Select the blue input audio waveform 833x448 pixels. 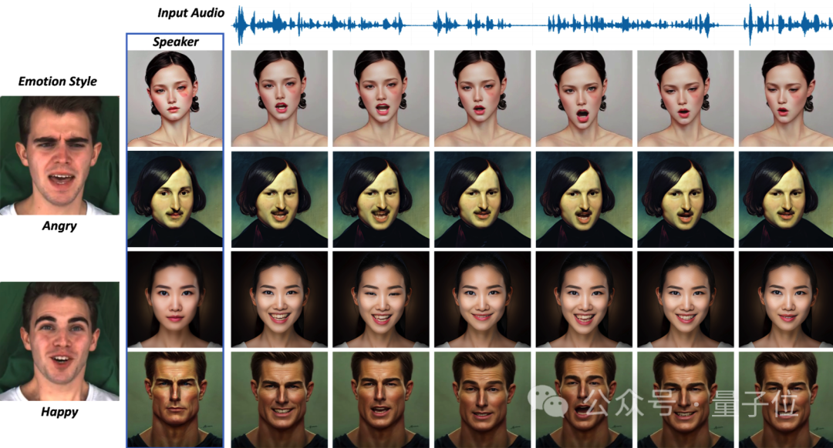(532, 25)
